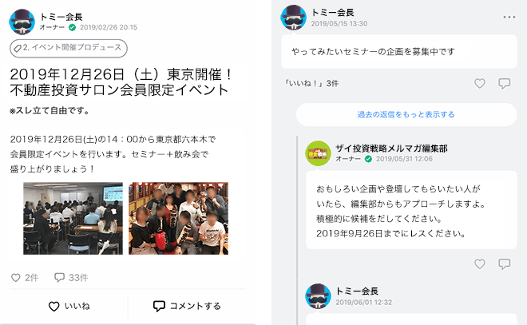Image resolution: width=527 pixels, height=325 pixels.
Task: Select the イベント開催プロデュース tag
Action: 69,48
